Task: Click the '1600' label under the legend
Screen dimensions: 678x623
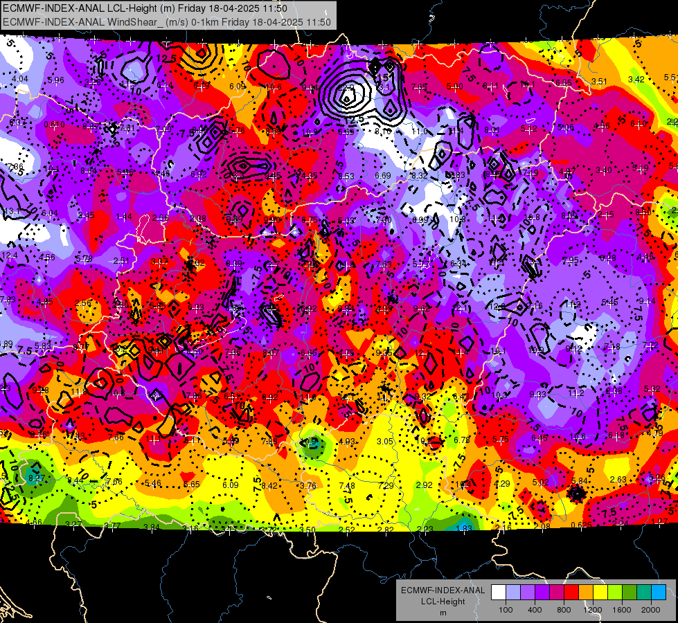Action: pyautogui.click(x=622, y=610)
